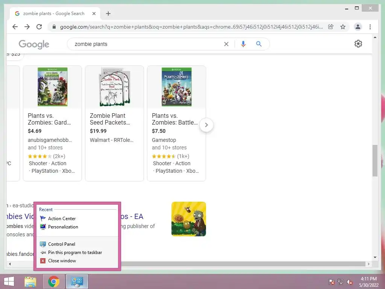This screenshot has width=385, height=289.
Task: Click the $19.99 price
Action: 98,131
